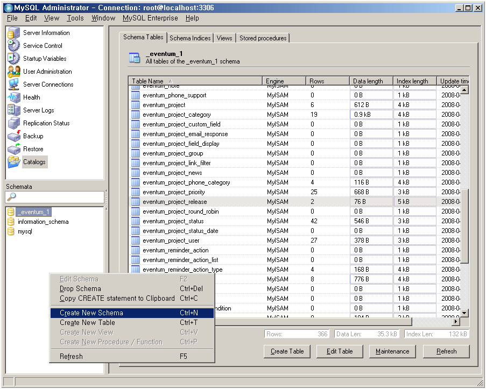The image size is (486, 389).
Task: Select the information_schema database icon
Action: (11, 222)
